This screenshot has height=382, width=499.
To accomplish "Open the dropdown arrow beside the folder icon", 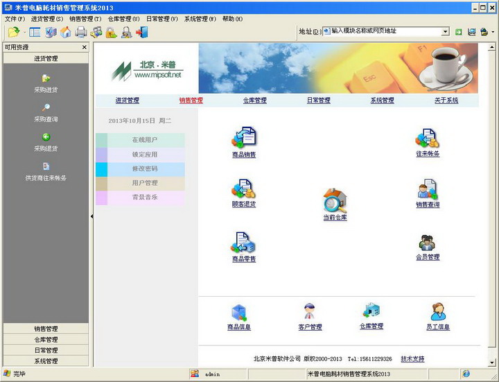I will pos(24,32).
